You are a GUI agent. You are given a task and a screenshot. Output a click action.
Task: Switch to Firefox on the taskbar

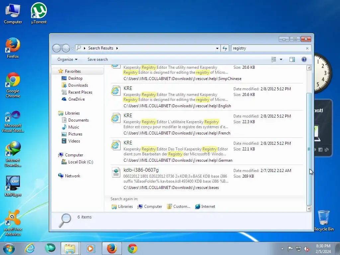click(112, 248)
